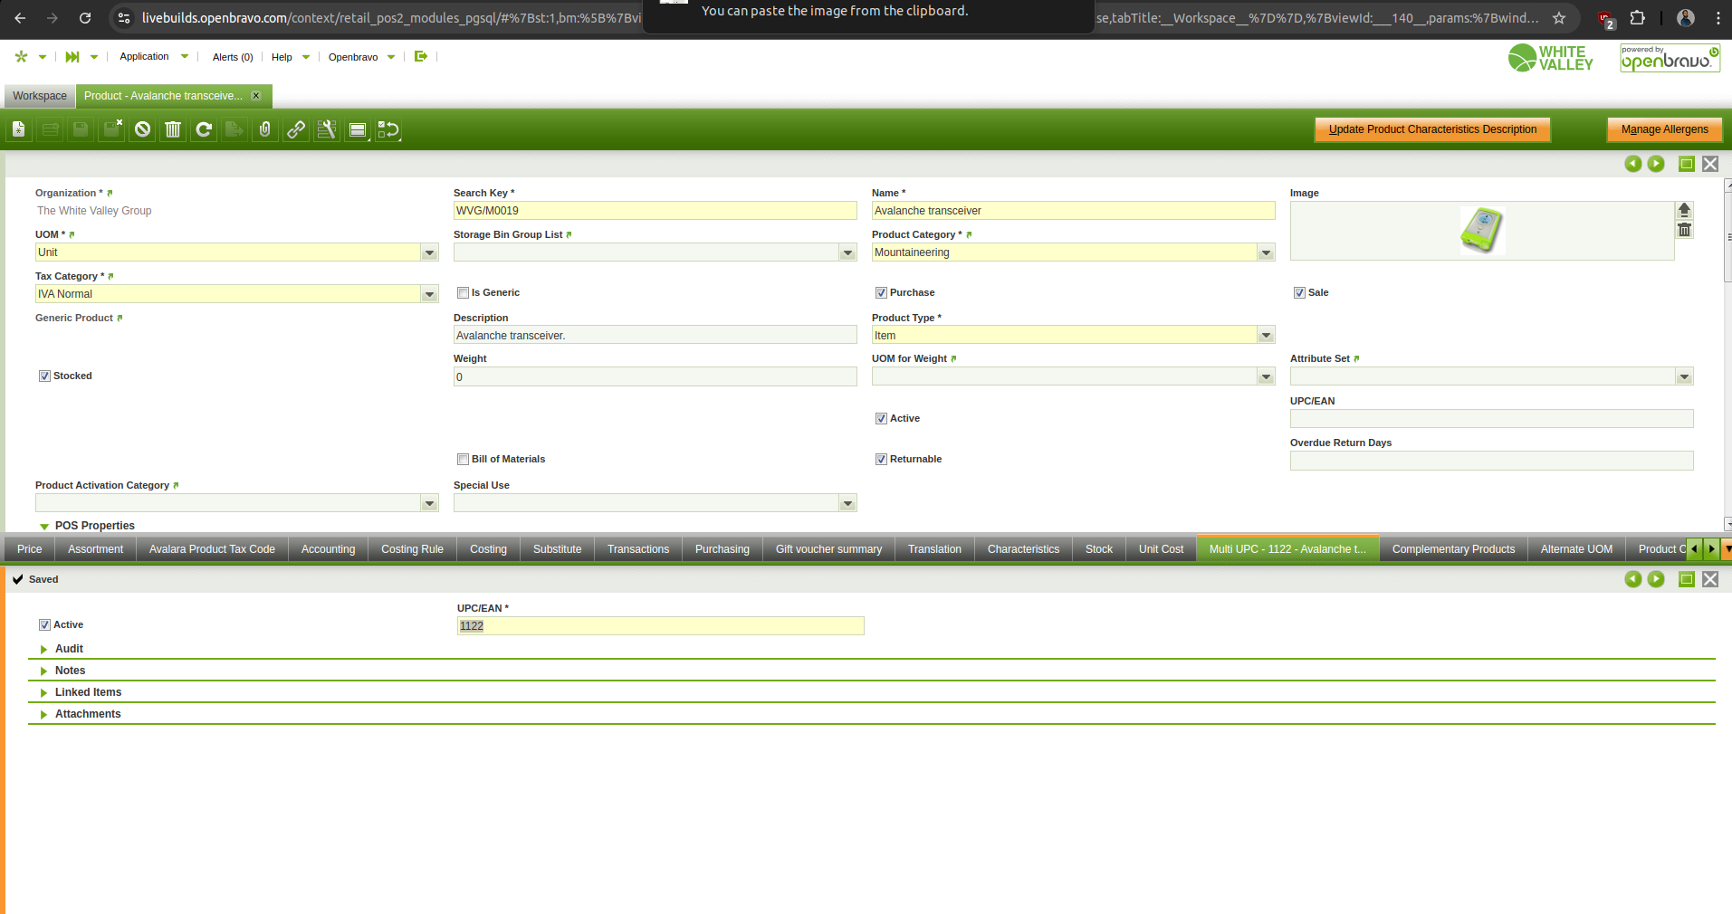Refresh the record with the circular arrow icon

point(204,130)
